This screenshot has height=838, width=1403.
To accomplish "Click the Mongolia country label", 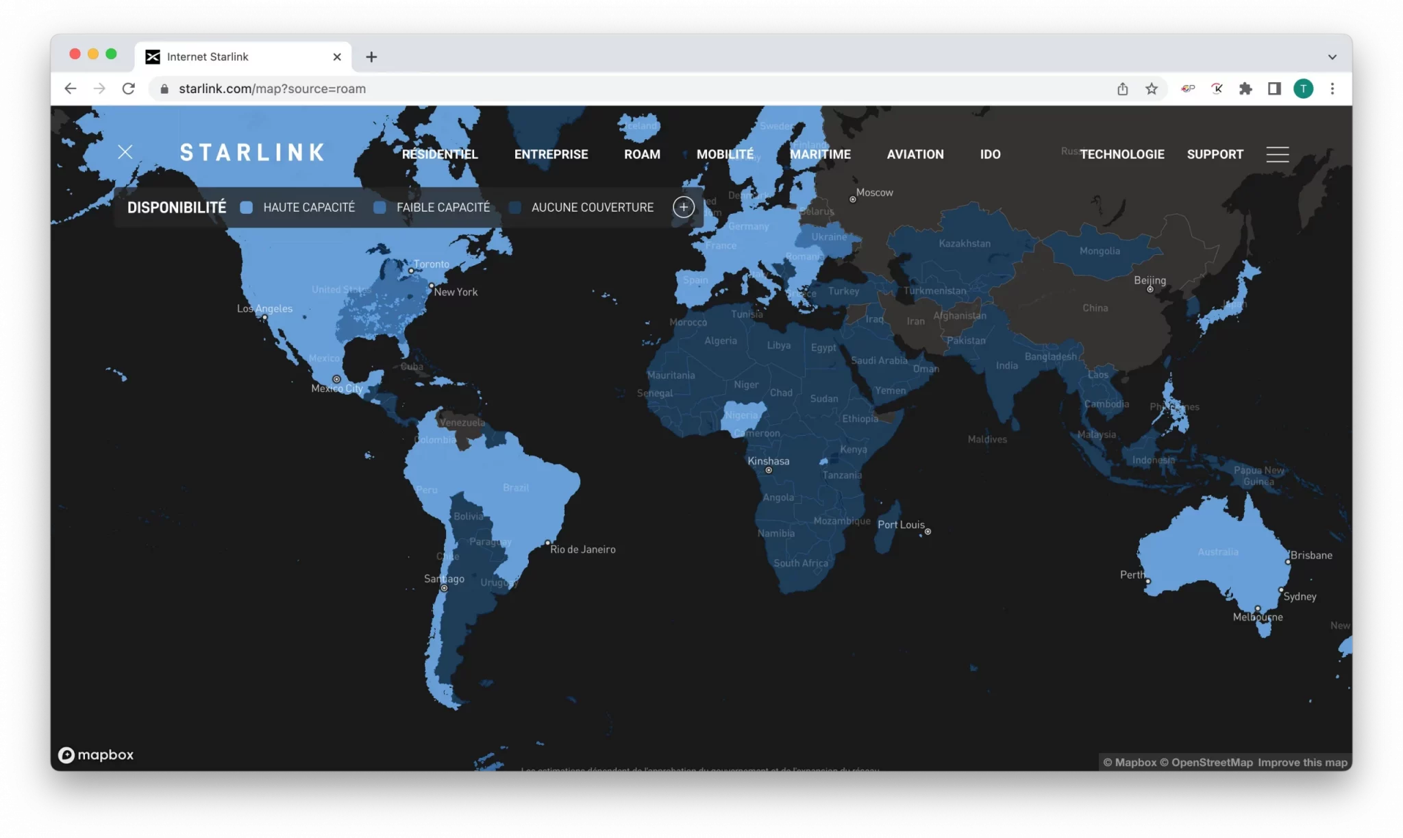I will [1100, 251].
